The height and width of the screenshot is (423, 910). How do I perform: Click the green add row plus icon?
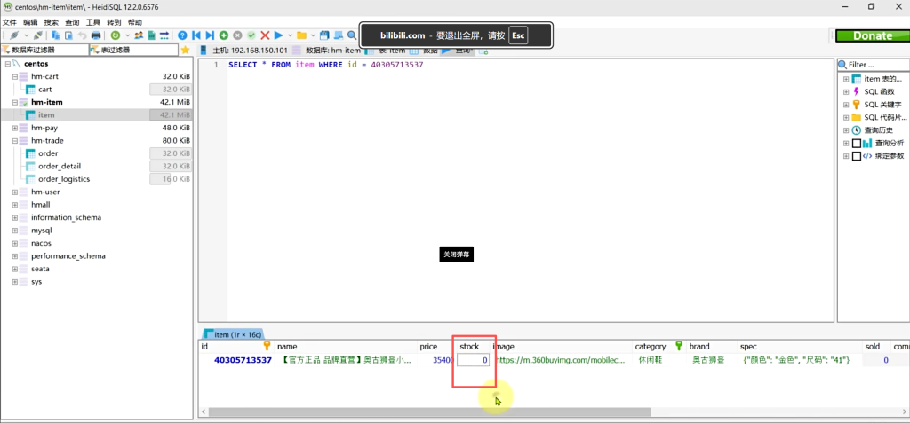click(x=224, y=35)
